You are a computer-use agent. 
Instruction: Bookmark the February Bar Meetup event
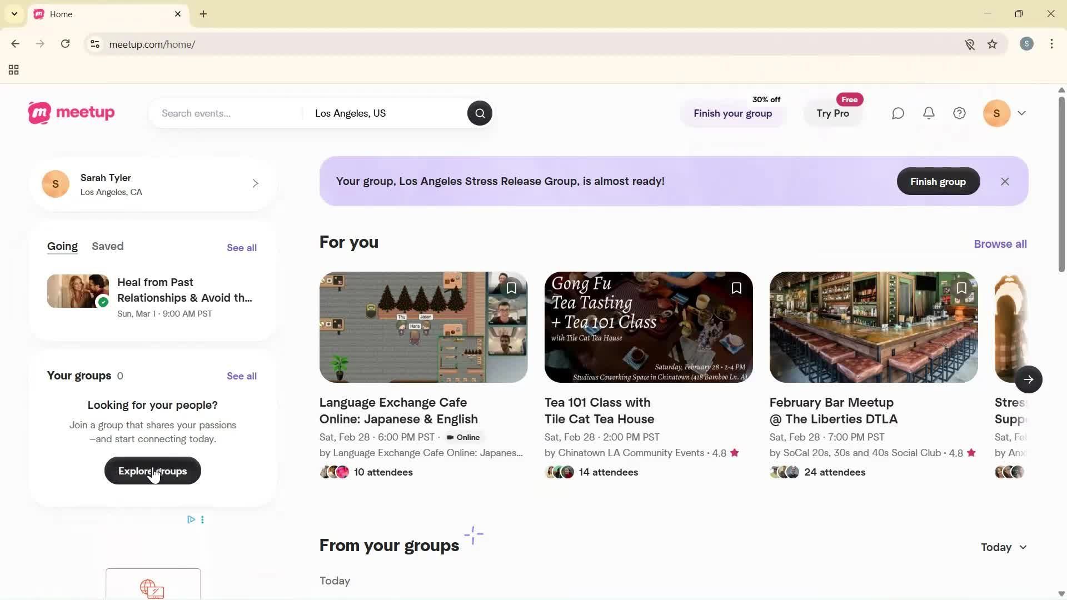(961, 288)
